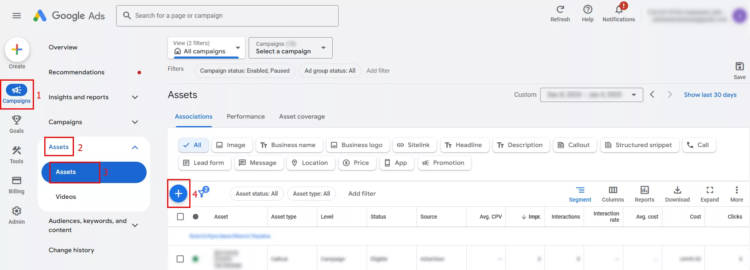Click the Columns icon
Screen dimensions: 750x270
(612, 190)
